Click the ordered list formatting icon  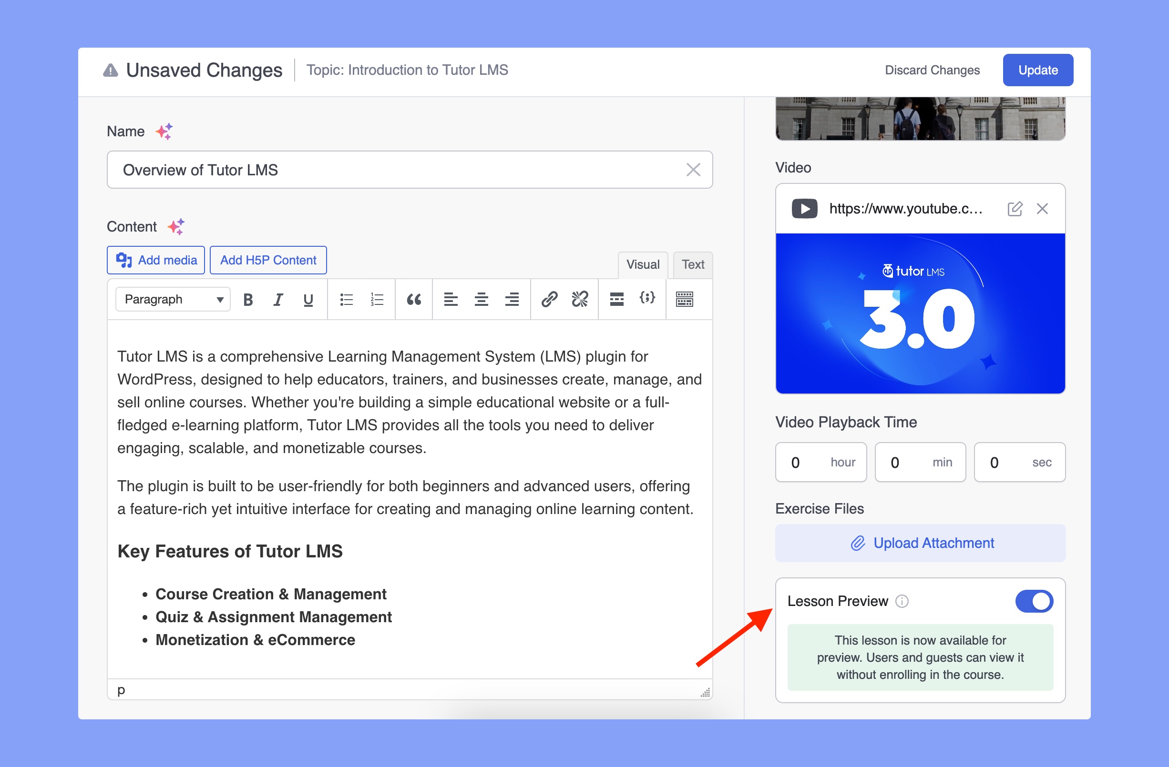tap(377, 300)
